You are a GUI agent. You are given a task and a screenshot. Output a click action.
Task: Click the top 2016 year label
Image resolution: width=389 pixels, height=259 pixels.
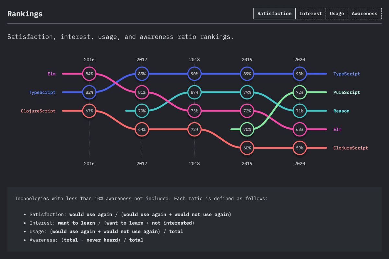click(x=89, y=60)
